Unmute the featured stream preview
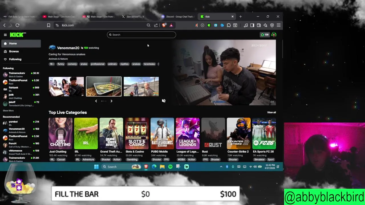The image size is (365, 205). click(x=164, y=101)
